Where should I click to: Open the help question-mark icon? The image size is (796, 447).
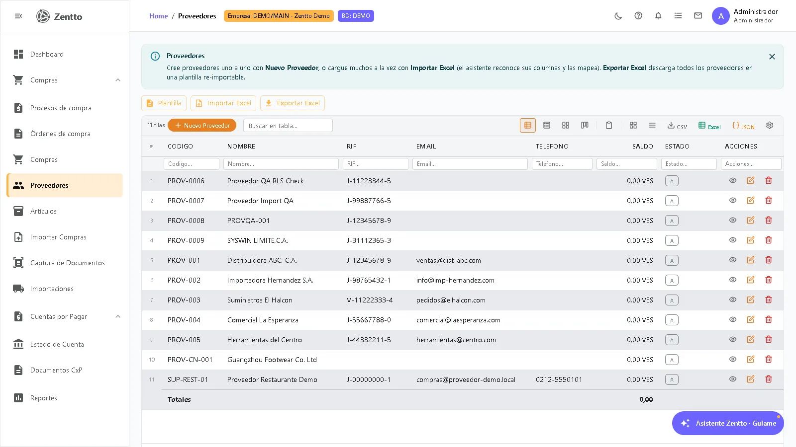(x=638, y=16)
